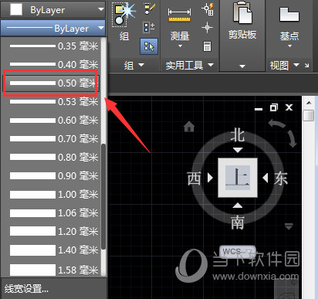The height and width of the screenshot is (299, 318).
Task: Expand the Clipboard panel arrow
Action: click(242, 66)
